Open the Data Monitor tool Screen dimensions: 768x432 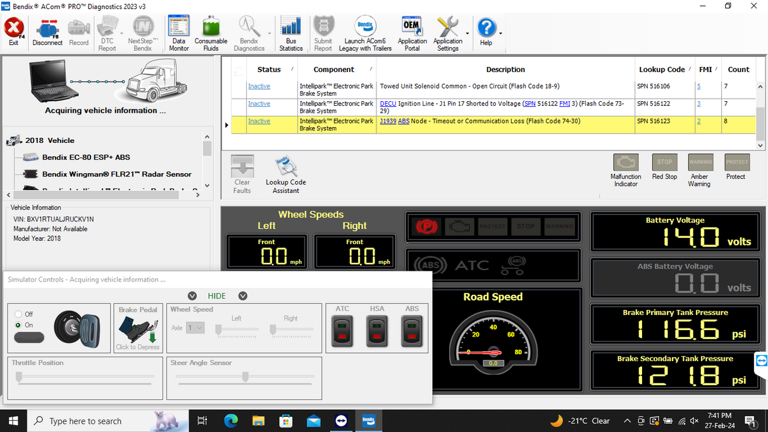tap(178, 32)
